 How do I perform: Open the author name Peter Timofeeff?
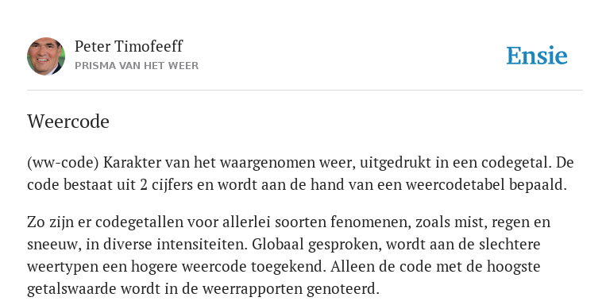point(129,46)
